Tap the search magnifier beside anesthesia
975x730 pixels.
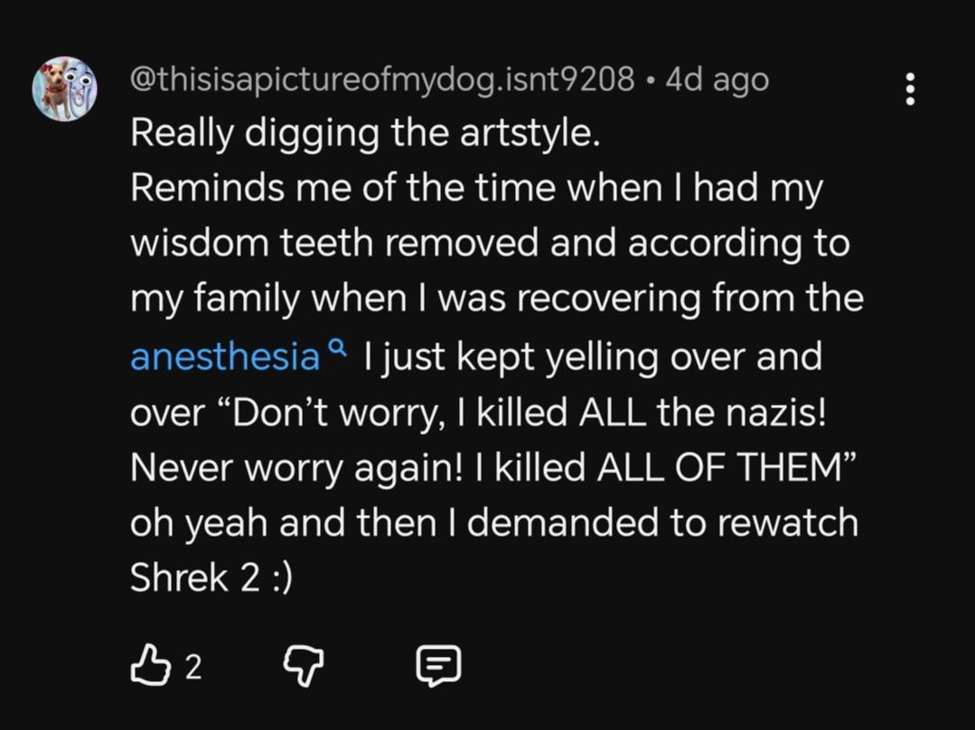point(336,348)
